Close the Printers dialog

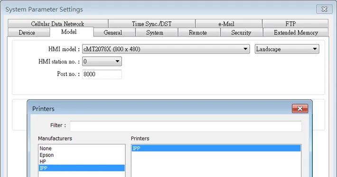pos(300,109)
